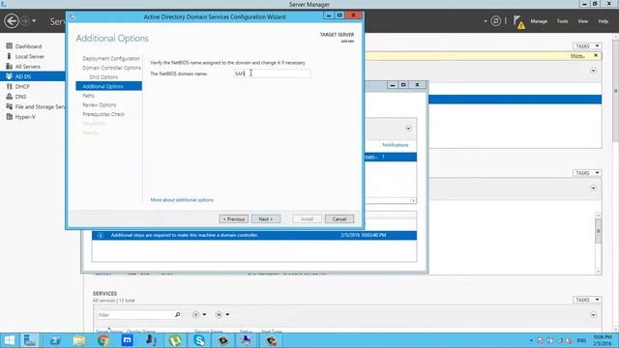The height and width of the screenshot is (348, 619).
Task: Select the 'Additional steps are required' notification row
Action: click(254, 235)
